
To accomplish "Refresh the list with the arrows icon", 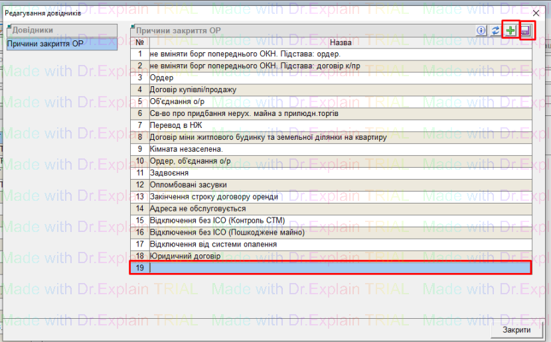I will tap(495, 30).
